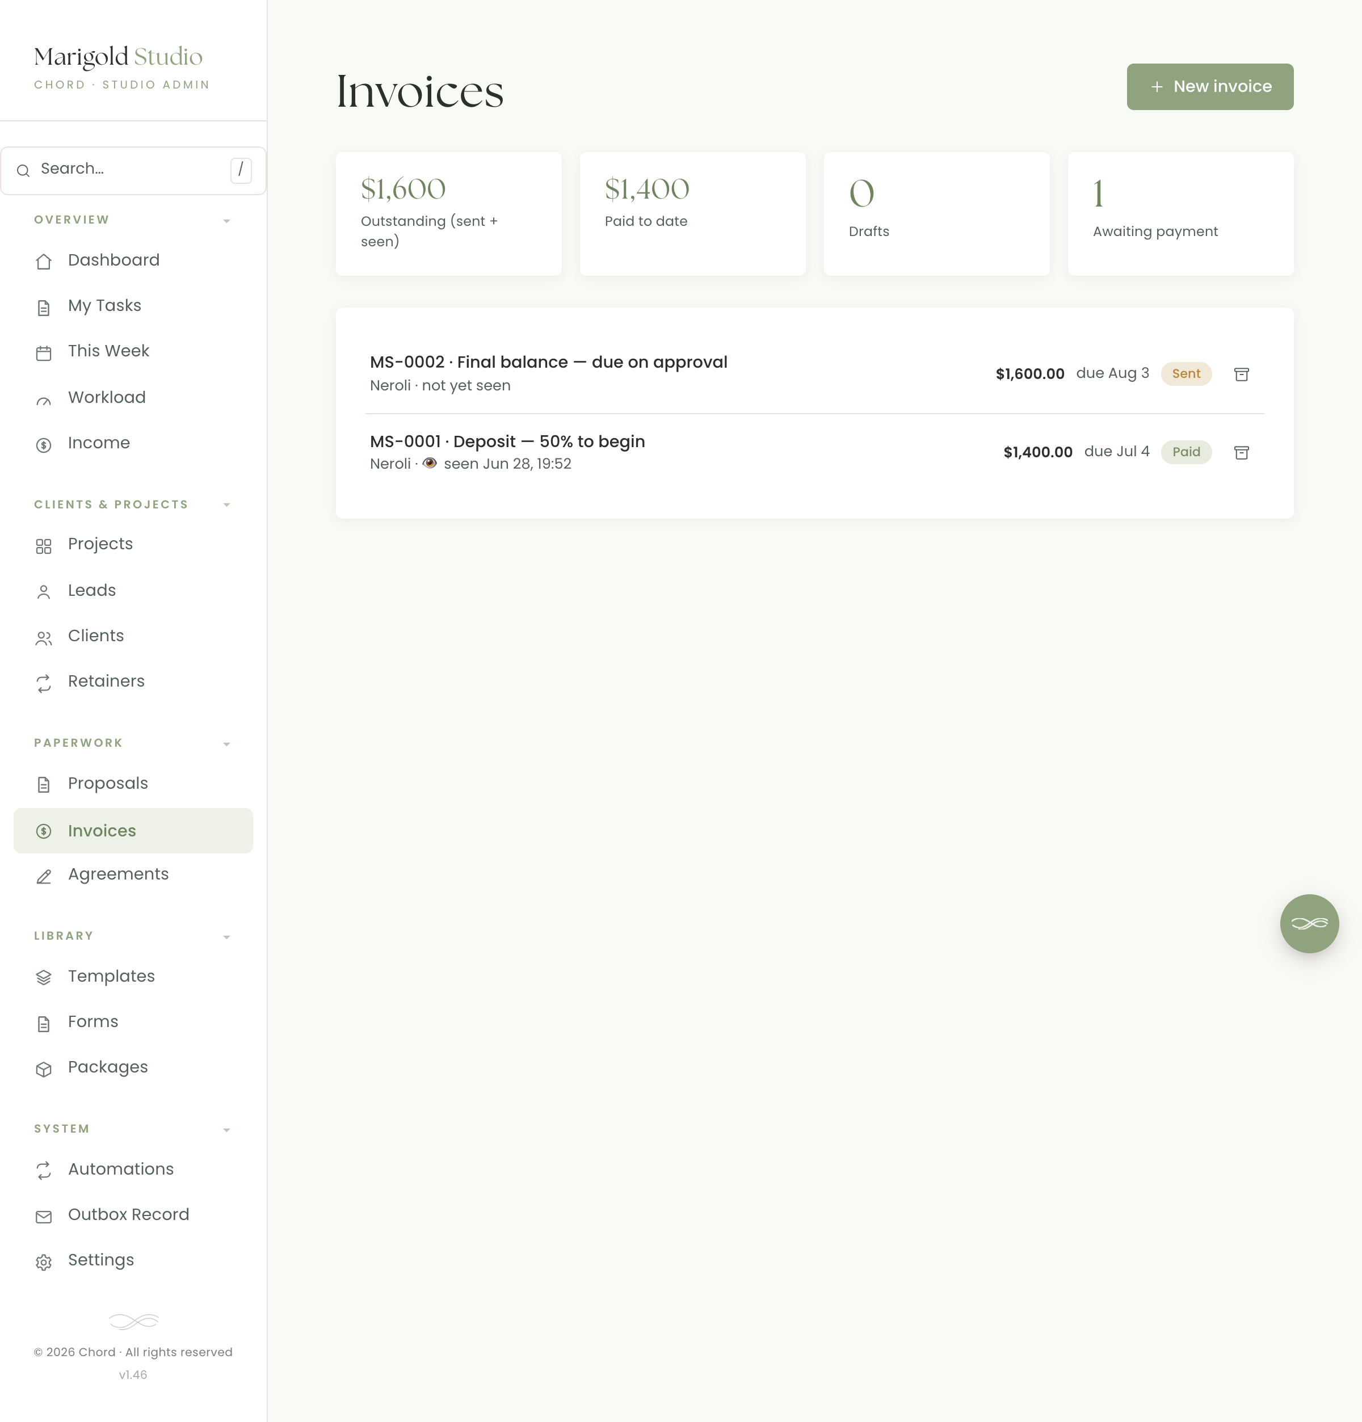The width and height of the screenshot is (1362, 1422).
Task: Open the floating Chord assistant button
Action: [1309, 923]
